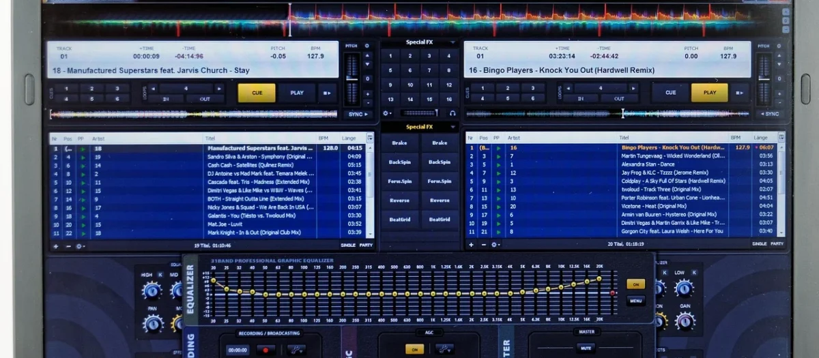Trigger the left Brake effect button

(400, 143)
